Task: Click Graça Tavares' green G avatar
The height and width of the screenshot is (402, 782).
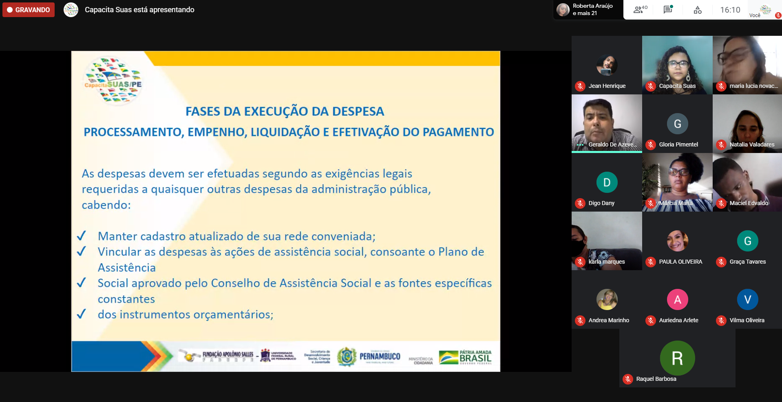Action: [x=747, y=241]
